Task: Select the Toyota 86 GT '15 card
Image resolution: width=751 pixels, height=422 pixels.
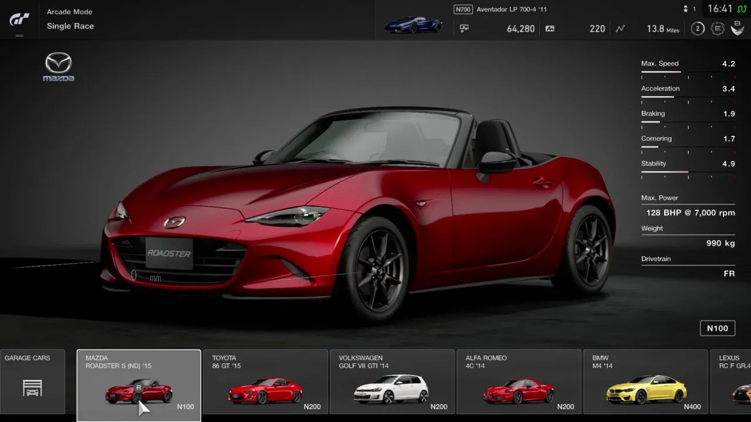Action: 265,382
